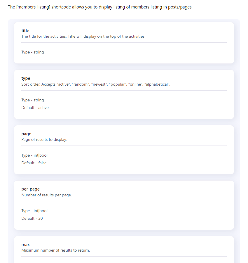Screen dimensions: 248x263
Task: Click the members-listing shortcode intro sentence
Action: pyautogui.click(x=100, y=7)
